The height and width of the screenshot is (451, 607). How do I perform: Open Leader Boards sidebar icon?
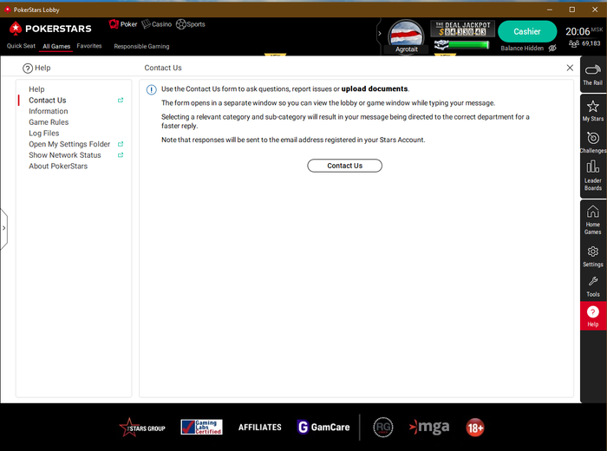(x=592, y=176)
